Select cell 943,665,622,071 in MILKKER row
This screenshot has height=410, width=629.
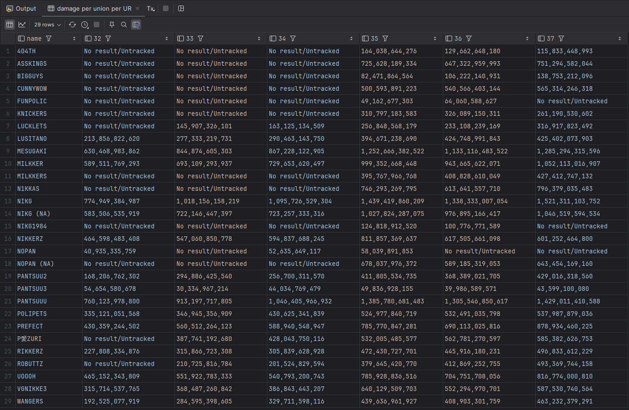pos(489,164)
